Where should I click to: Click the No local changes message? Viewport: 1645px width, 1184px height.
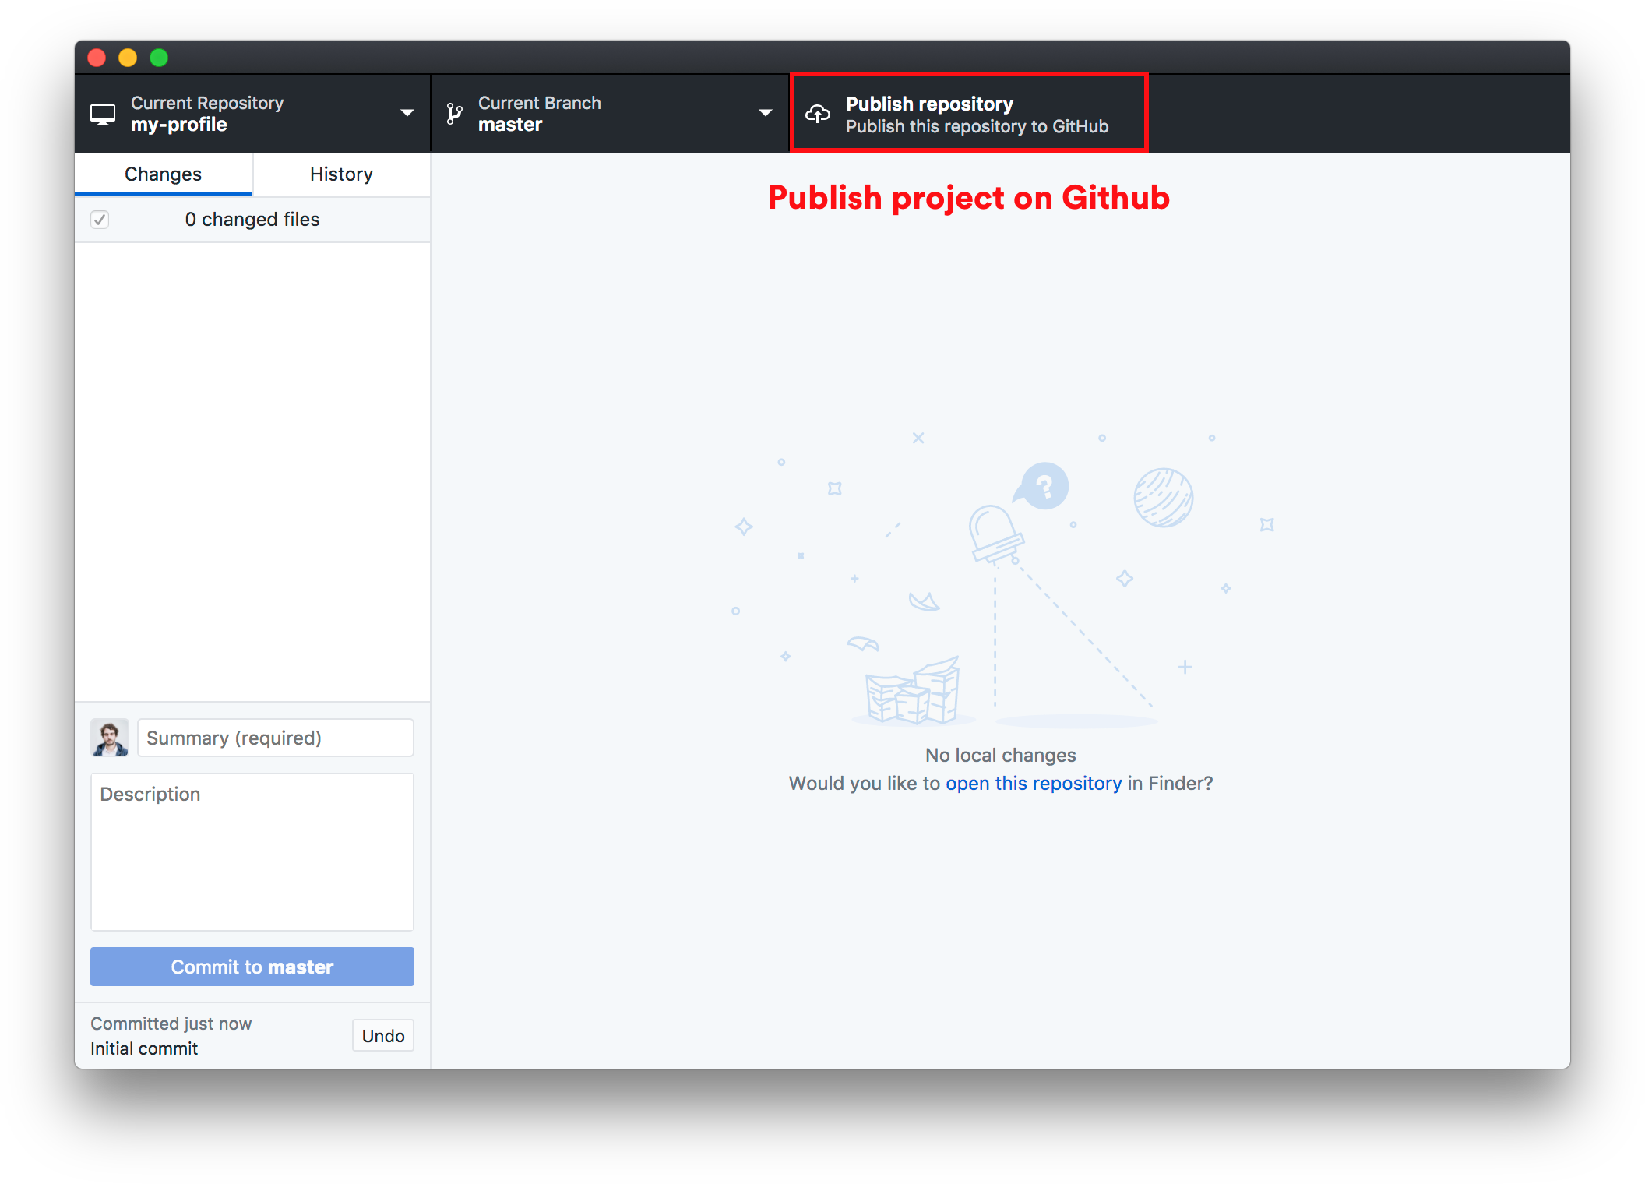(x=1001, y=755)
